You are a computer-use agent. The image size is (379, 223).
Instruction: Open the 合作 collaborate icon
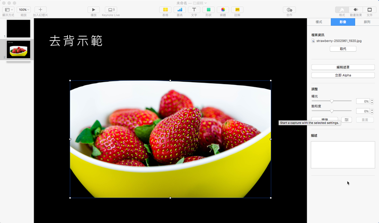click(x=289, y=9)
